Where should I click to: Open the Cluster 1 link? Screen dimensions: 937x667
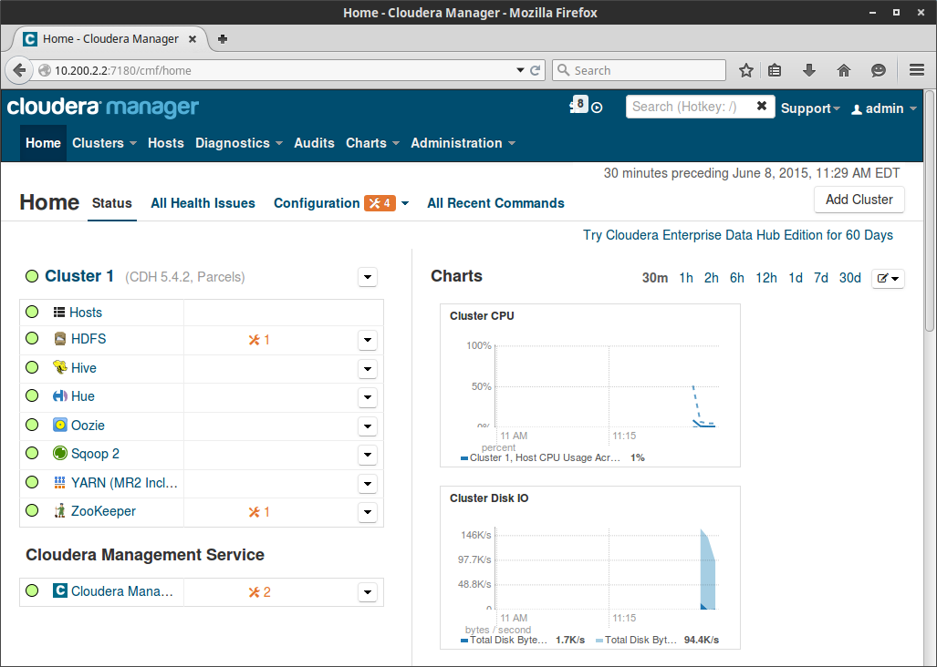tap(78, 276)
